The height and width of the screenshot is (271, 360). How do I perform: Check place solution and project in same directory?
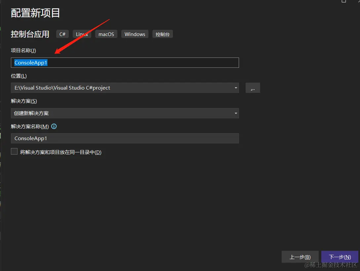coord(14,151)
